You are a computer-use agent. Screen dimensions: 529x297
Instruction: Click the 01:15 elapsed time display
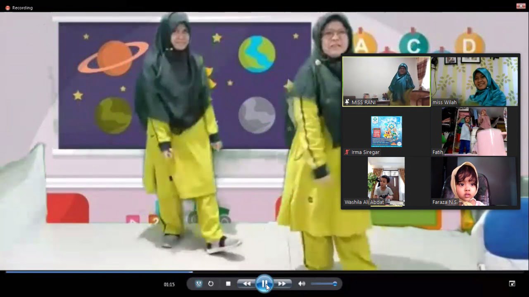coord(169,284)
